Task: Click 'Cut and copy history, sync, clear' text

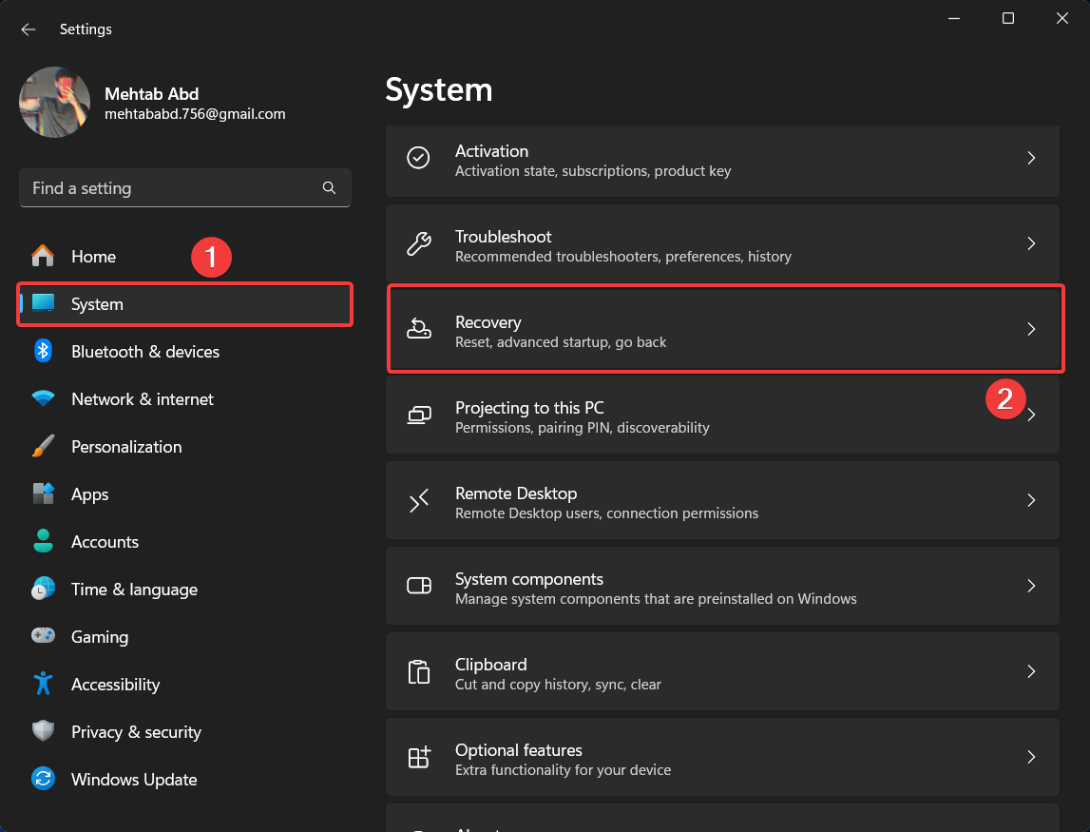Action: point(558,684)
